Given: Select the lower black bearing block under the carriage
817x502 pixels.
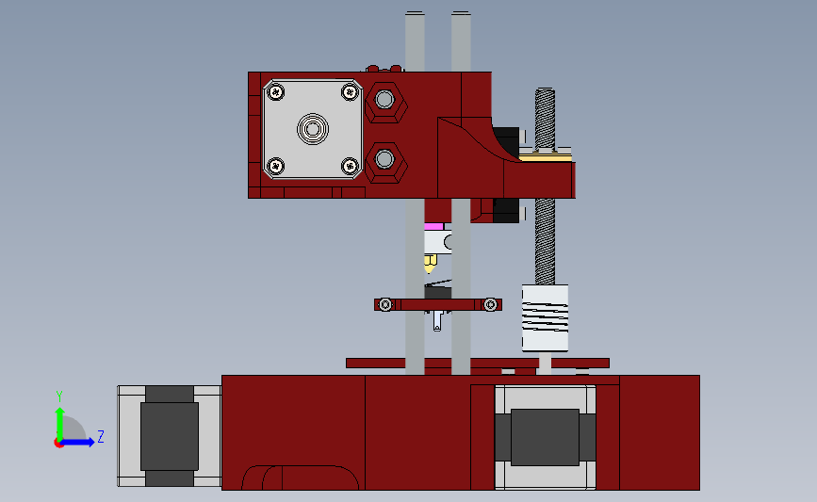Looking at the screenshot, I should 506,210.
